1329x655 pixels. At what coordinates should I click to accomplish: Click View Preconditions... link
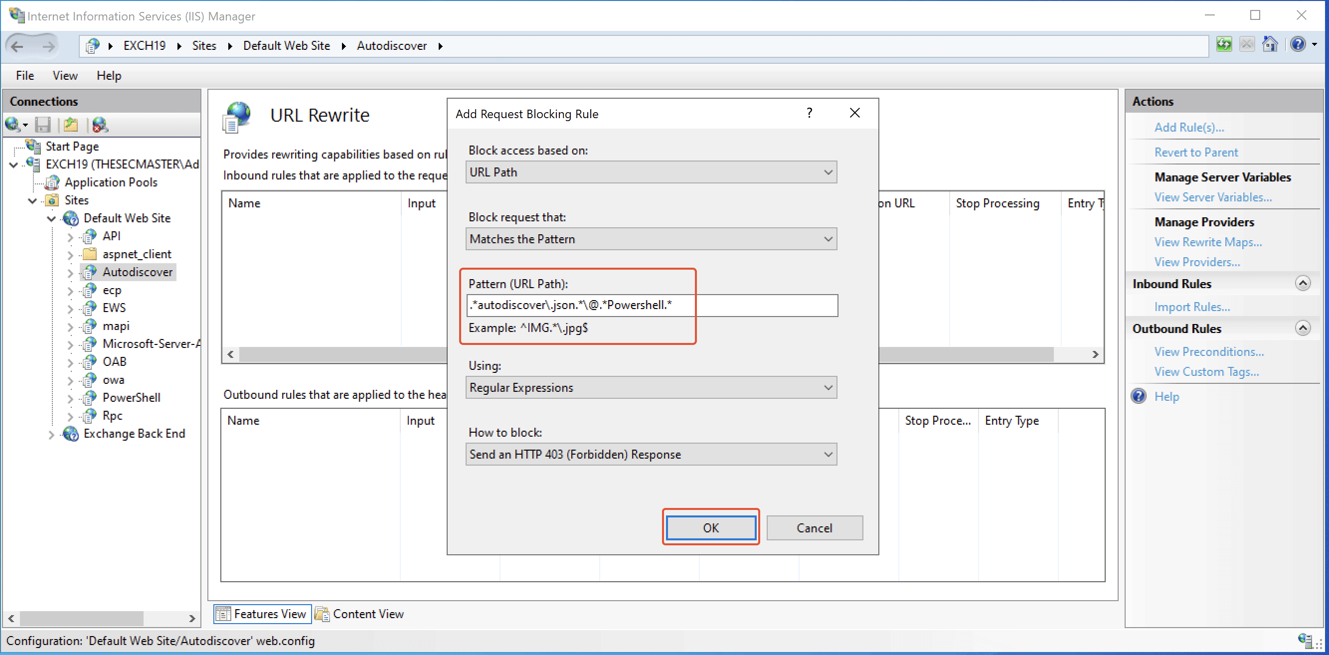tap(1209, 352)
